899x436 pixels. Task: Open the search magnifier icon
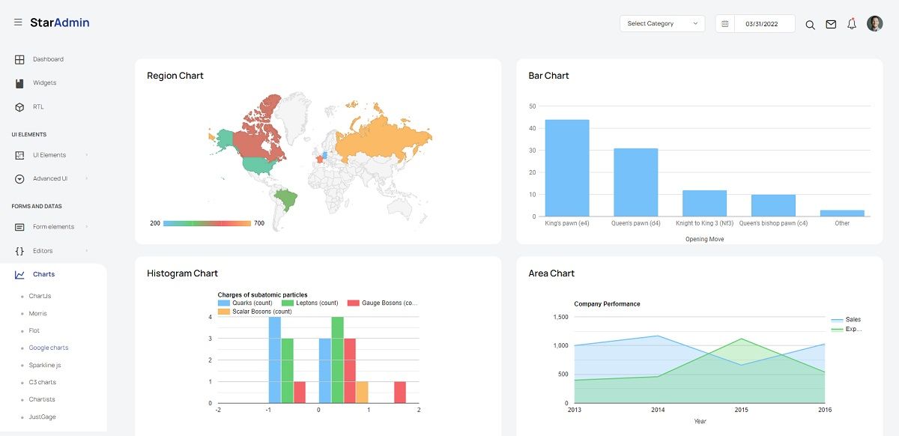click(810, 24)
